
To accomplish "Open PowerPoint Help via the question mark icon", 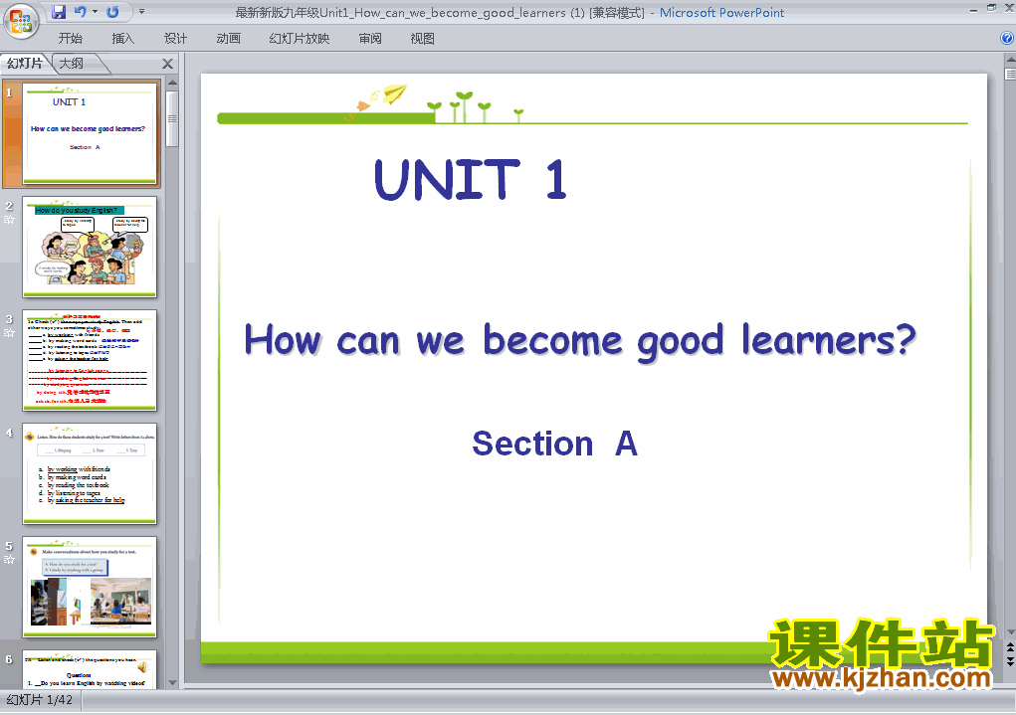I will click(x=1007, y=38).
